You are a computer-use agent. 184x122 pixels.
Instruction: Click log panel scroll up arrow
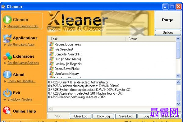[178, 82]
